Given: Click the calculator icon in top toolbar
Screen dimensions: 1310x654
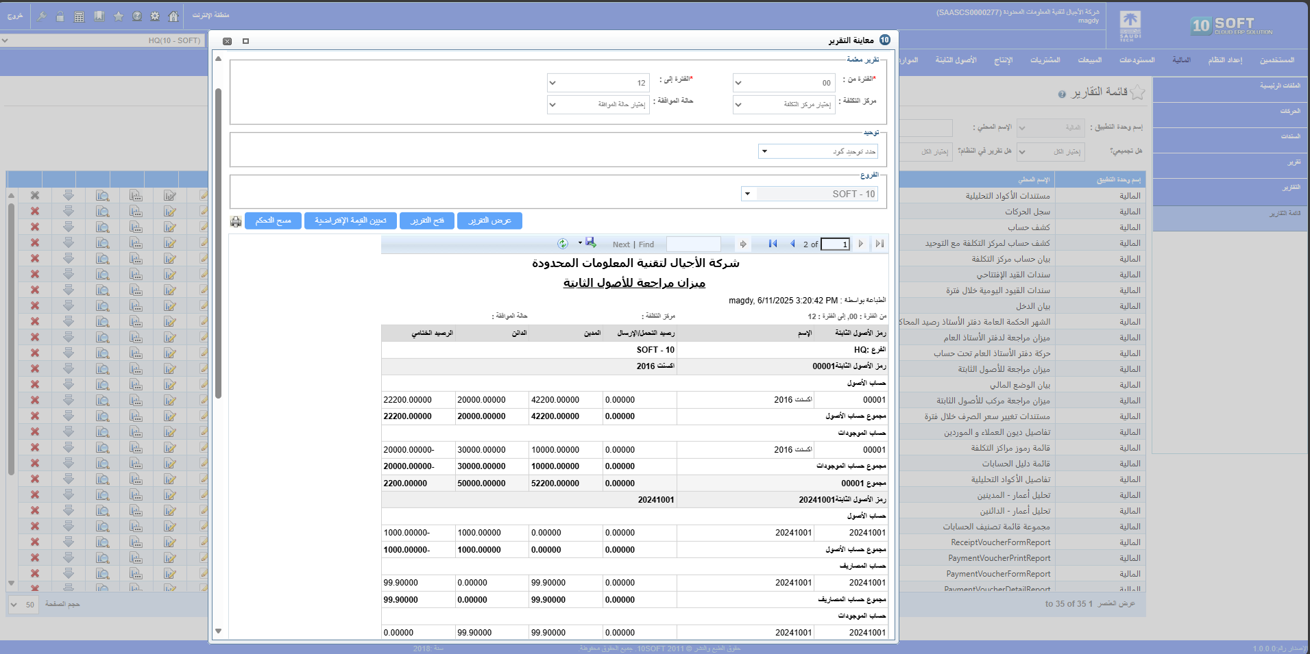Looking at the screenshot, I should coord(80,16).
